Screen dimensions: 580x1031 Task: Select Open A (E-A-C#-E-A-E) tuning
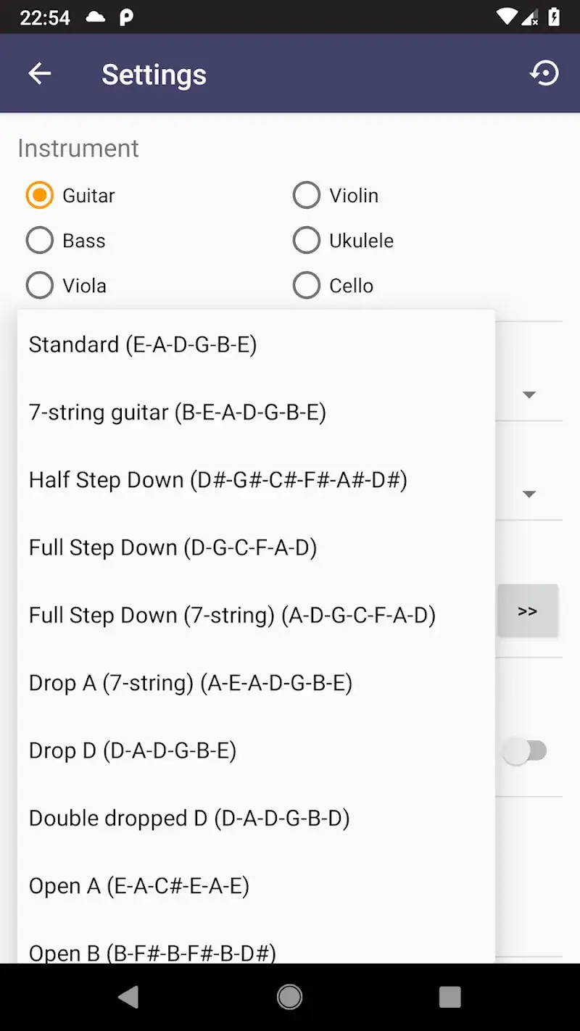(x=139, y=885)
